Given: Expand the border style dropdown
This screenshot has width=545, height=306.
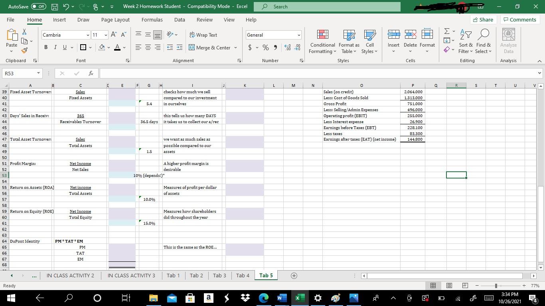Looking at the screenshot, I should pos(90,47).
